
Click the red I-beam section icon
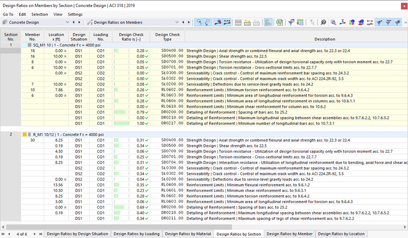click(x=343, y=23)
